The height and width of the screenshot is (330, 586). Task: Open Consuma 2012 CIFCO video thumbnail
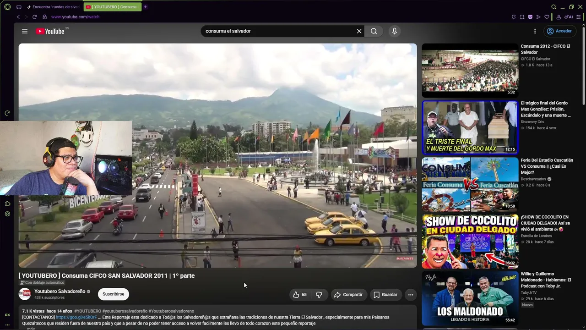(x=470, y=70)
